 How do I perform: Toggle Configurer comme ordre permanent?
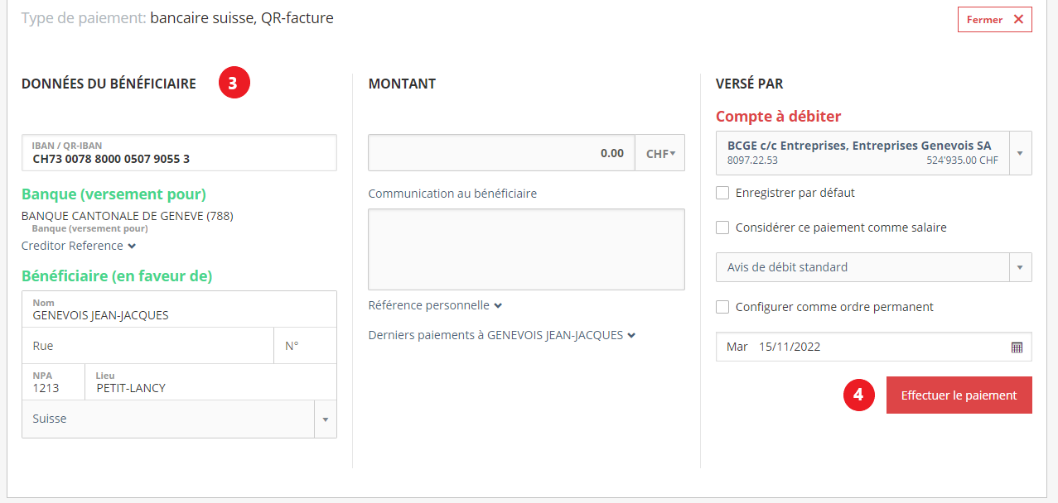click(722, 307)
